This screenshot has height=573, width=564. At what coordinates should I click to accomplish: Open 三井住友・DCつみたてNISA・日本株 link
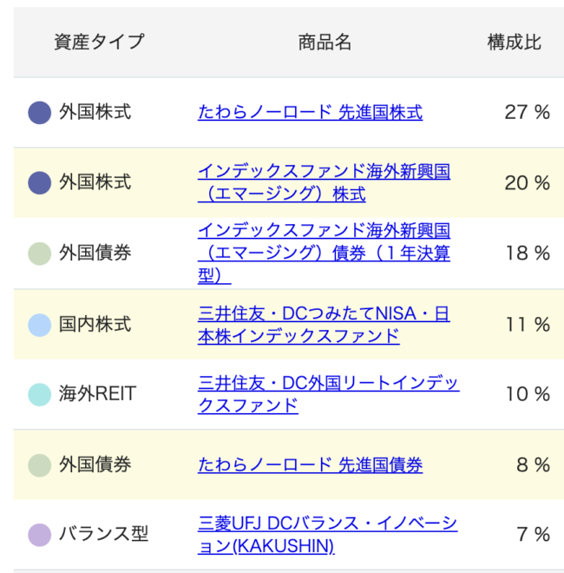(324, 325)
